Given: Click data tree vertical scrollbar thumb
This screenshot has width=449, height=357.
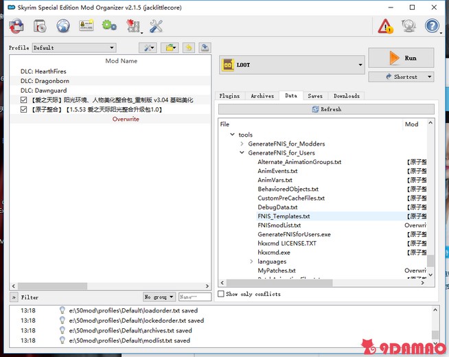Looking at the screenshot, I should coord(430,260).
